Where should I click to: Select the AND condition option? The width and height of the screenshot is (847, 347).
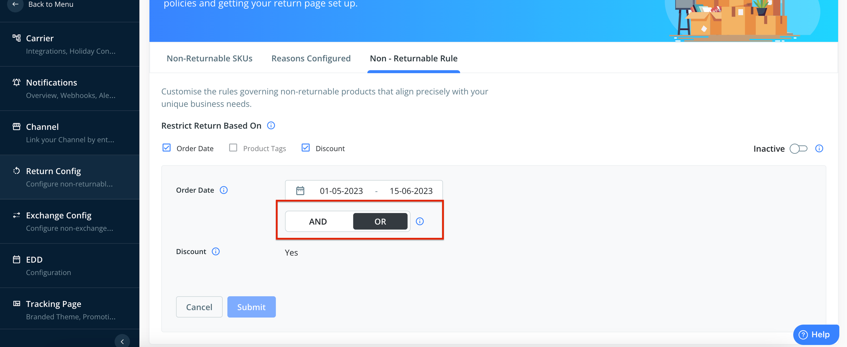coord(318,222)
